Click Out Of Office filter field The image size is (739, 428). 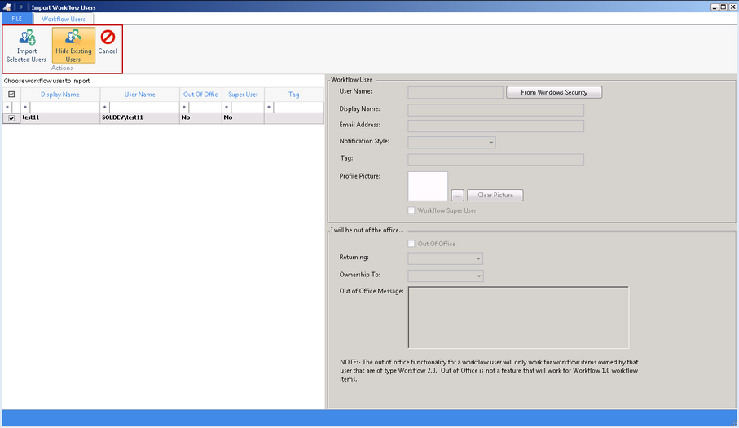tap(205, 108)
